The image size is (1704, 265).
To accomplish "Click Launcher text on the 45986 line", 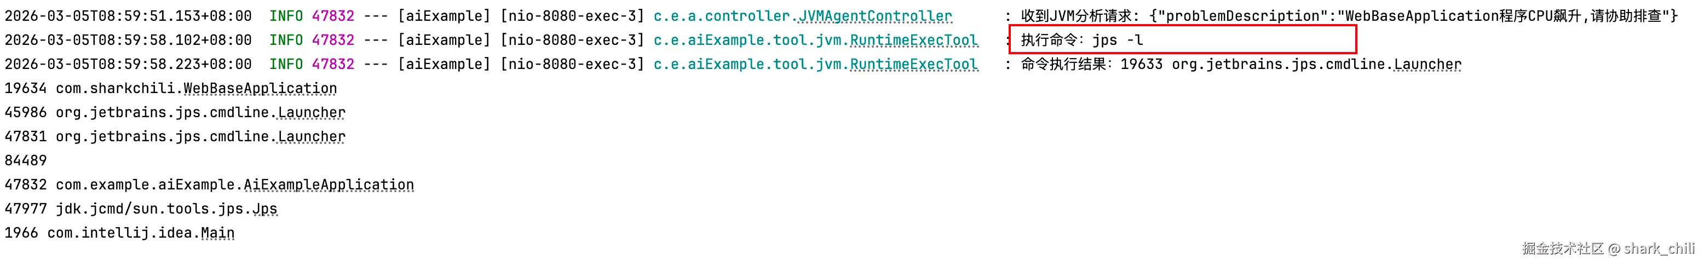I will point(312,112).
